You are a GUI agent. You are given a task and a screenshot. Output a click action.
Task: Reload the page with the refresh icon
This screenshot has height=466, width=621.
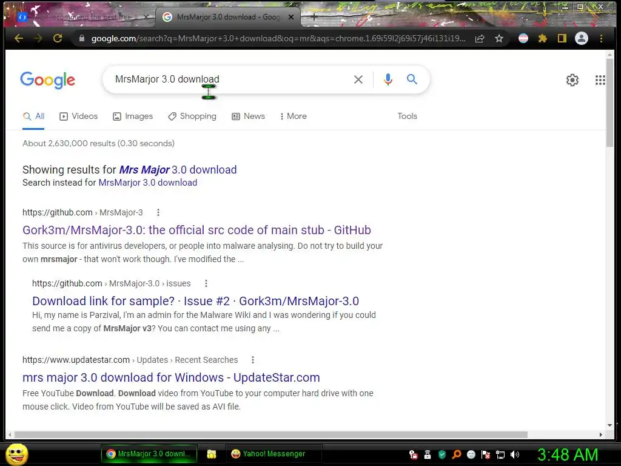tap(58, 38)
